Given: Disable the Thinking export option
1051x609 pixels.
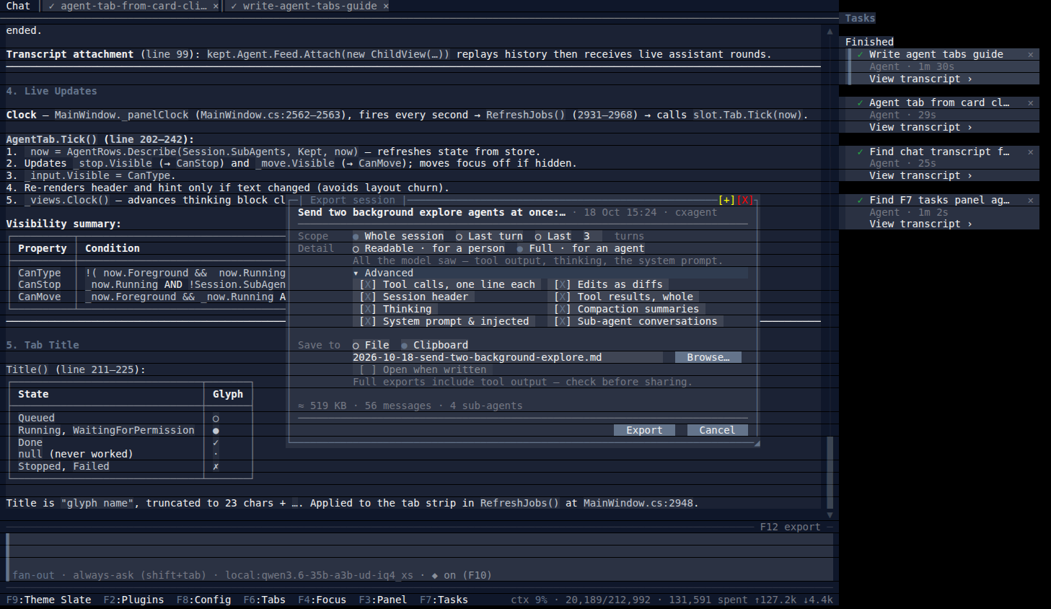Looking at the screenshot, I should tap(395, 309).
